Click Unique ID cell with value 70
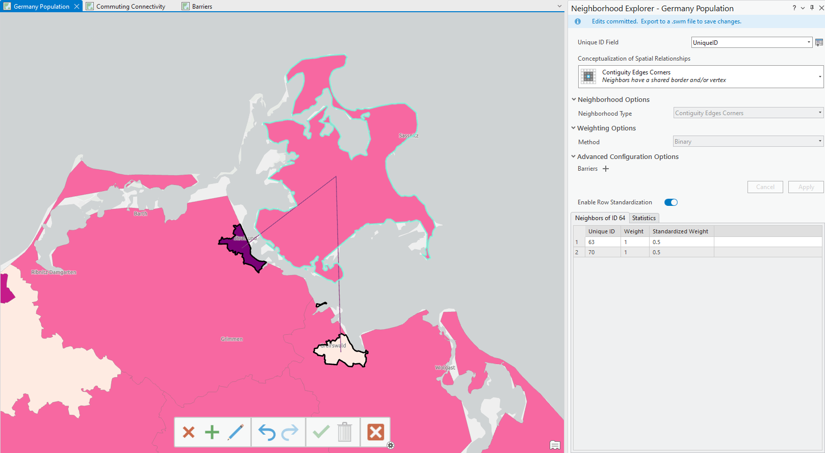 (x=602, y=252)
